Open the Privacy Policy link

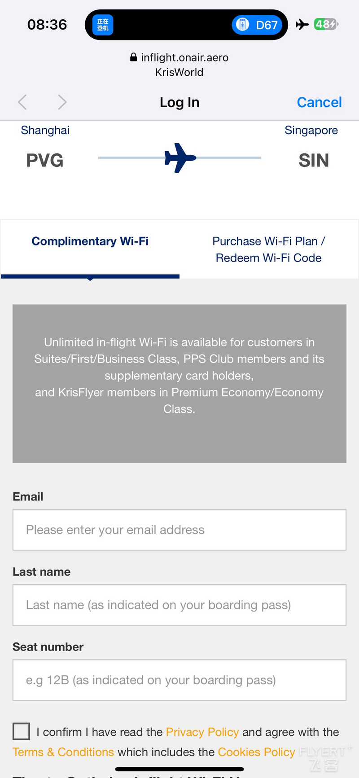[x=202, y=732]
